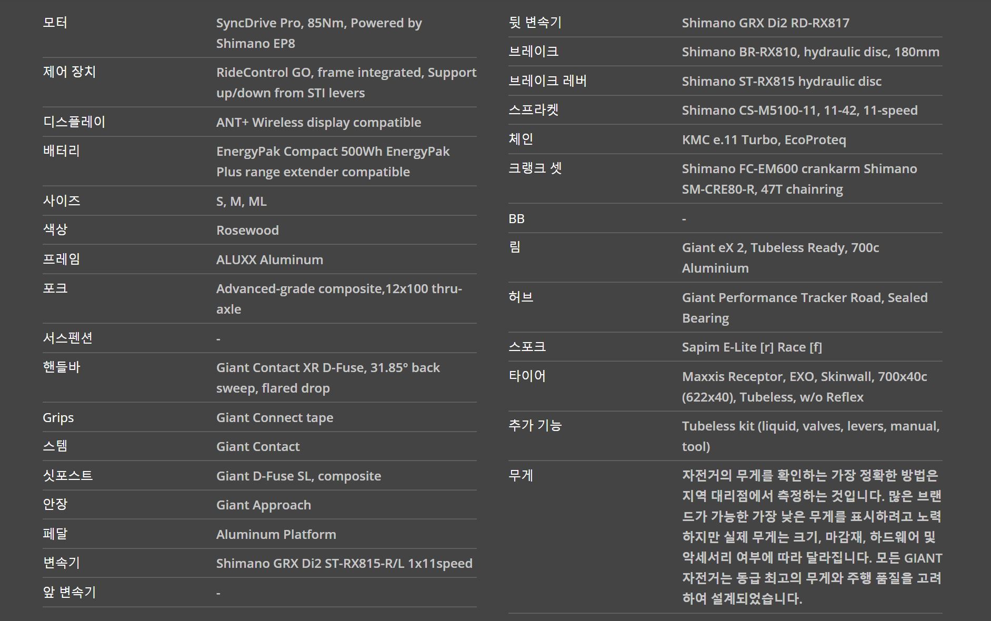Click the '배터리' label
The image size is (991, 621).
pos(62,151)
